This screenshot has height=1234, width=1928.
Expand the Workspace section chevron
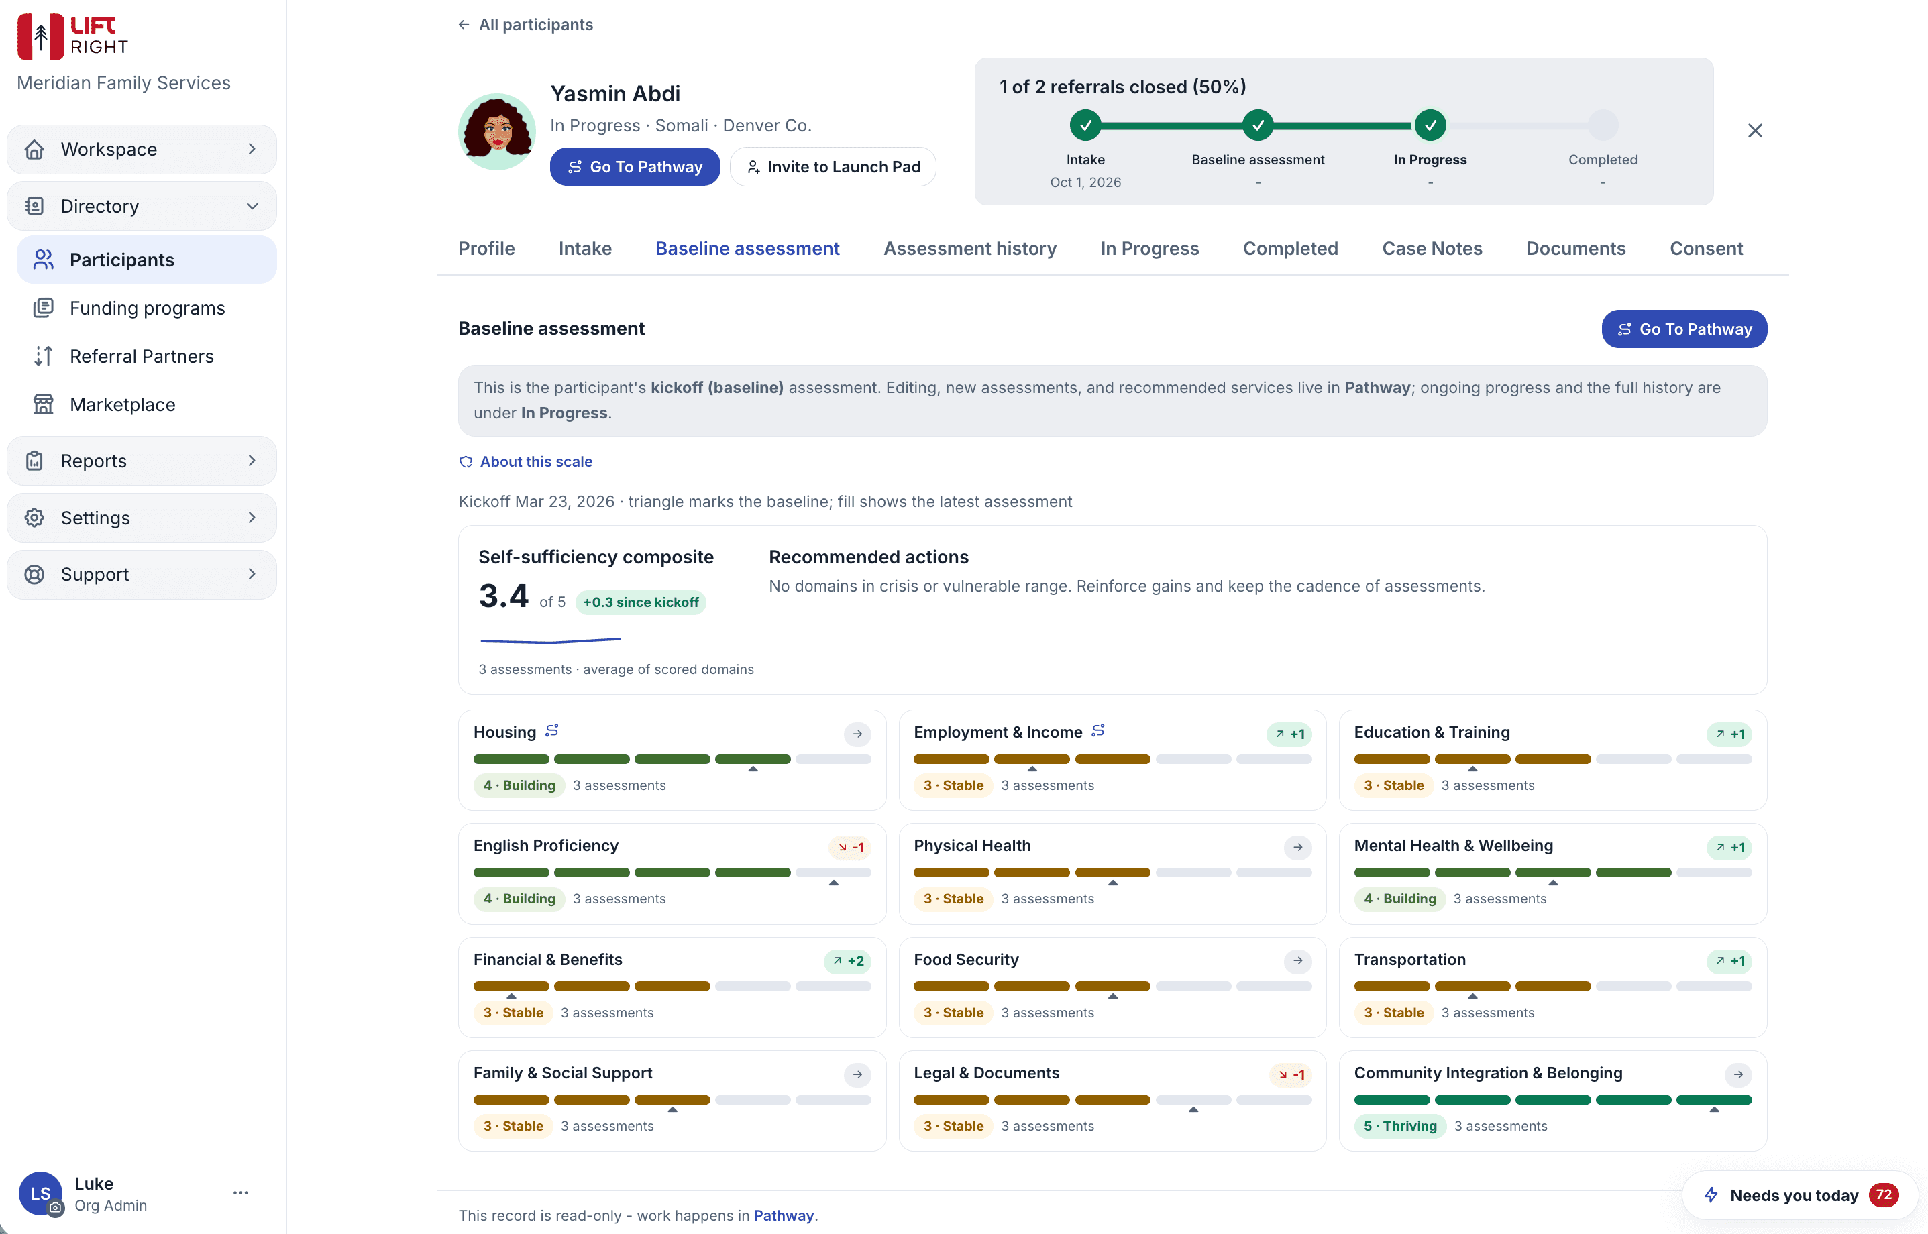252,149
